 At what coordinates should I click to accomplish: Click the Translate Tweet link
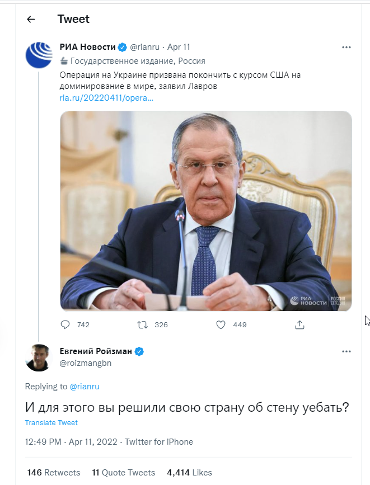51,423
